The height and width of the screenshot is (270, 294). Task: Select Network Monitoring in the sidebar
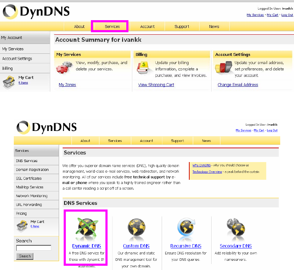[x=36, y=196]
